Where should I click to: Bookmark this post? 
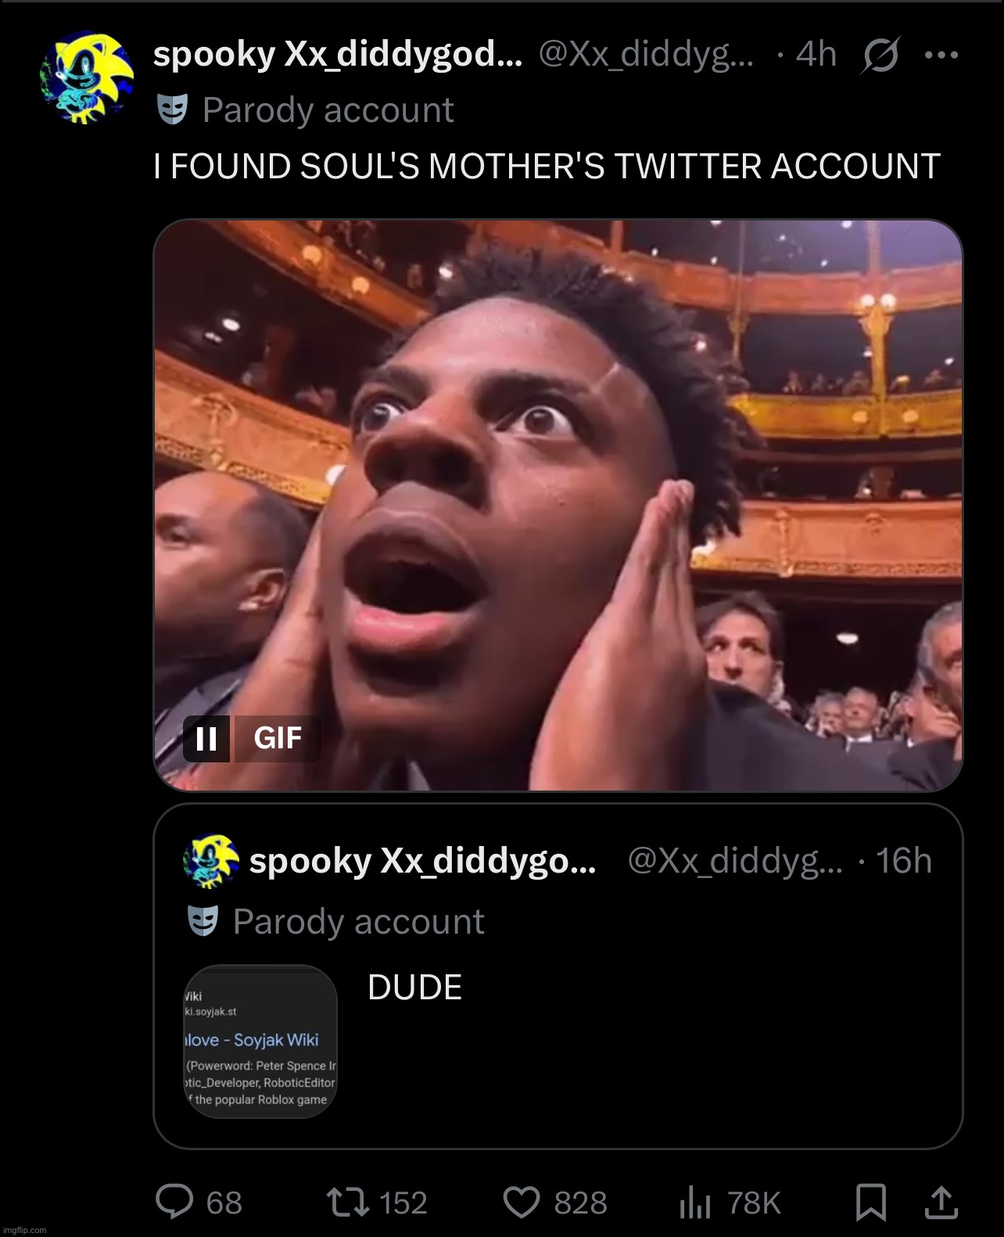[x=871, y=1202]
